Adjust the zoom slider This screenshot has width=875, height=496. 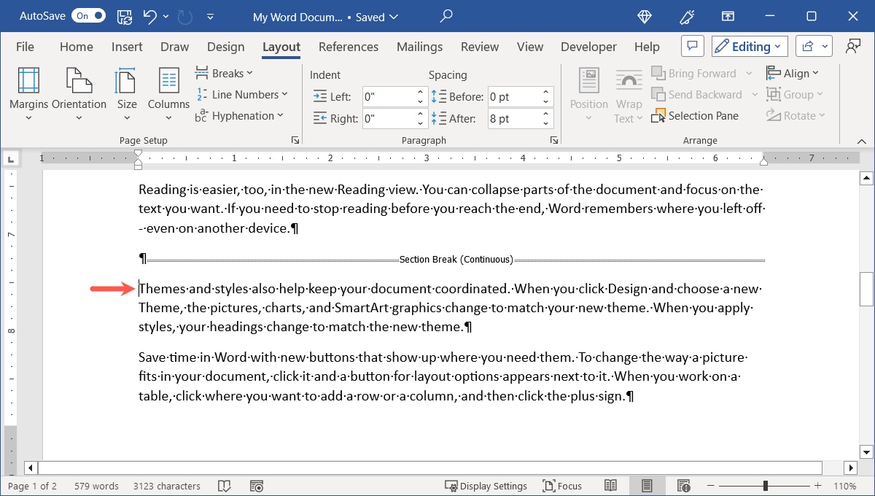point(764,484)
